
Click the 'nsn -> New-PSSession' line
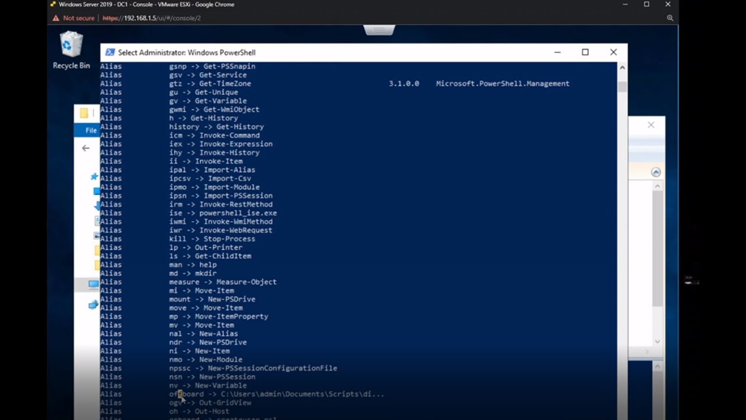coord(212,377)
